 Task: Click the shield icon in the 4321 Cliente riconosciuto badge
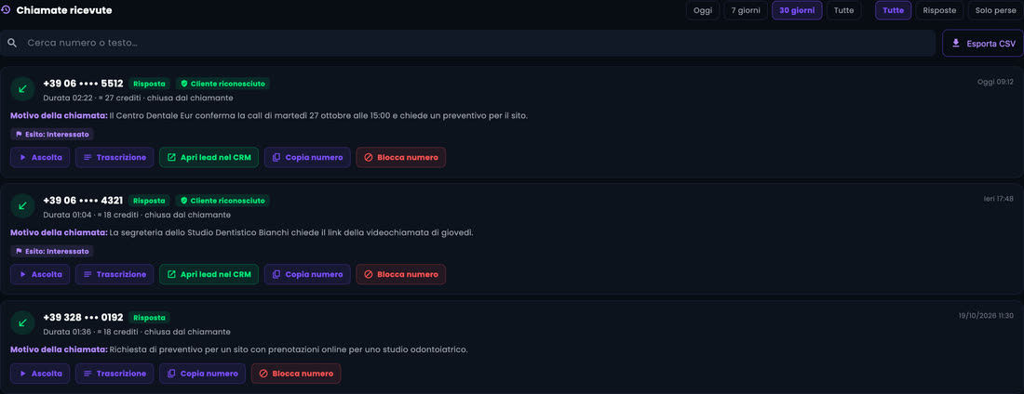pos(184,201)
